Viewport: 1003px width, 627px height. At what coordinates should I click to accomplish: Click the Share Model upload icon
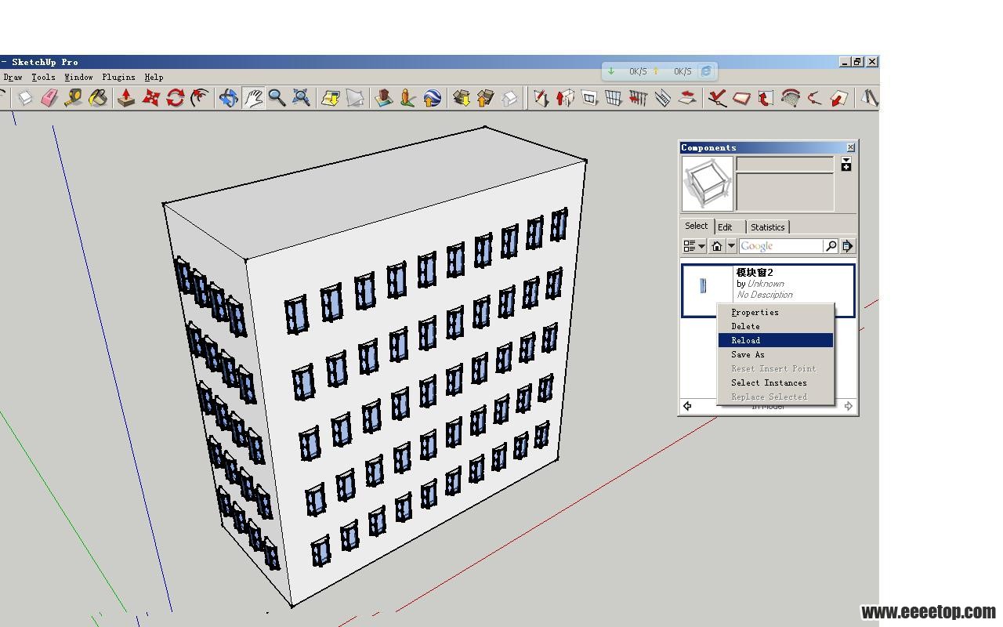486,98
